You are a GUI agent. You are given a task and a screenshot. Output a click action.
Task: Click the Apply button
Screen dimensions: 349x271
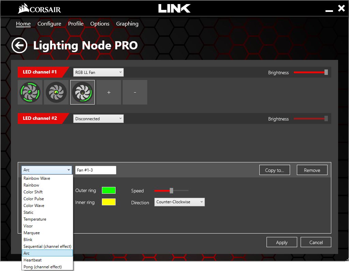tap(282, 242)
